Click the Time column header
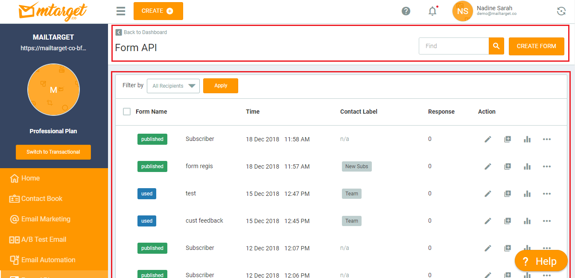Image resolution: width=575 pixels, height=278 pixels. pos(253,112)
